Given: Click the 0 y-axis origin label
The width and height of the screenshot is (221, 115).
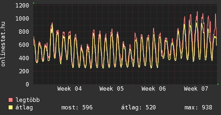Looking at the screenshot, I should [x=27, y=84].
